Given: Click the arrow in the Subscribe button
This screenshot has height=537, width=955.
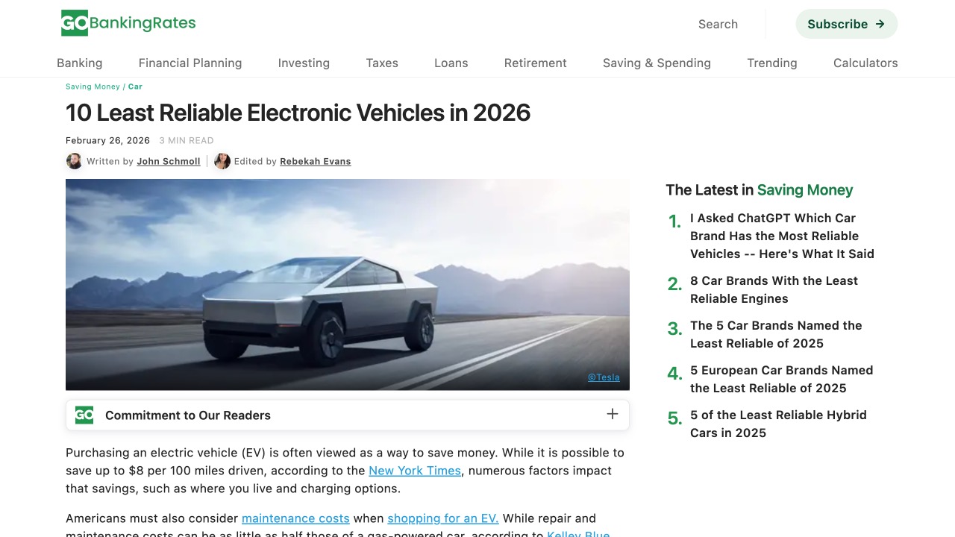Looking at the screenshot, I should pyautogui.click(x=880, y=24).
